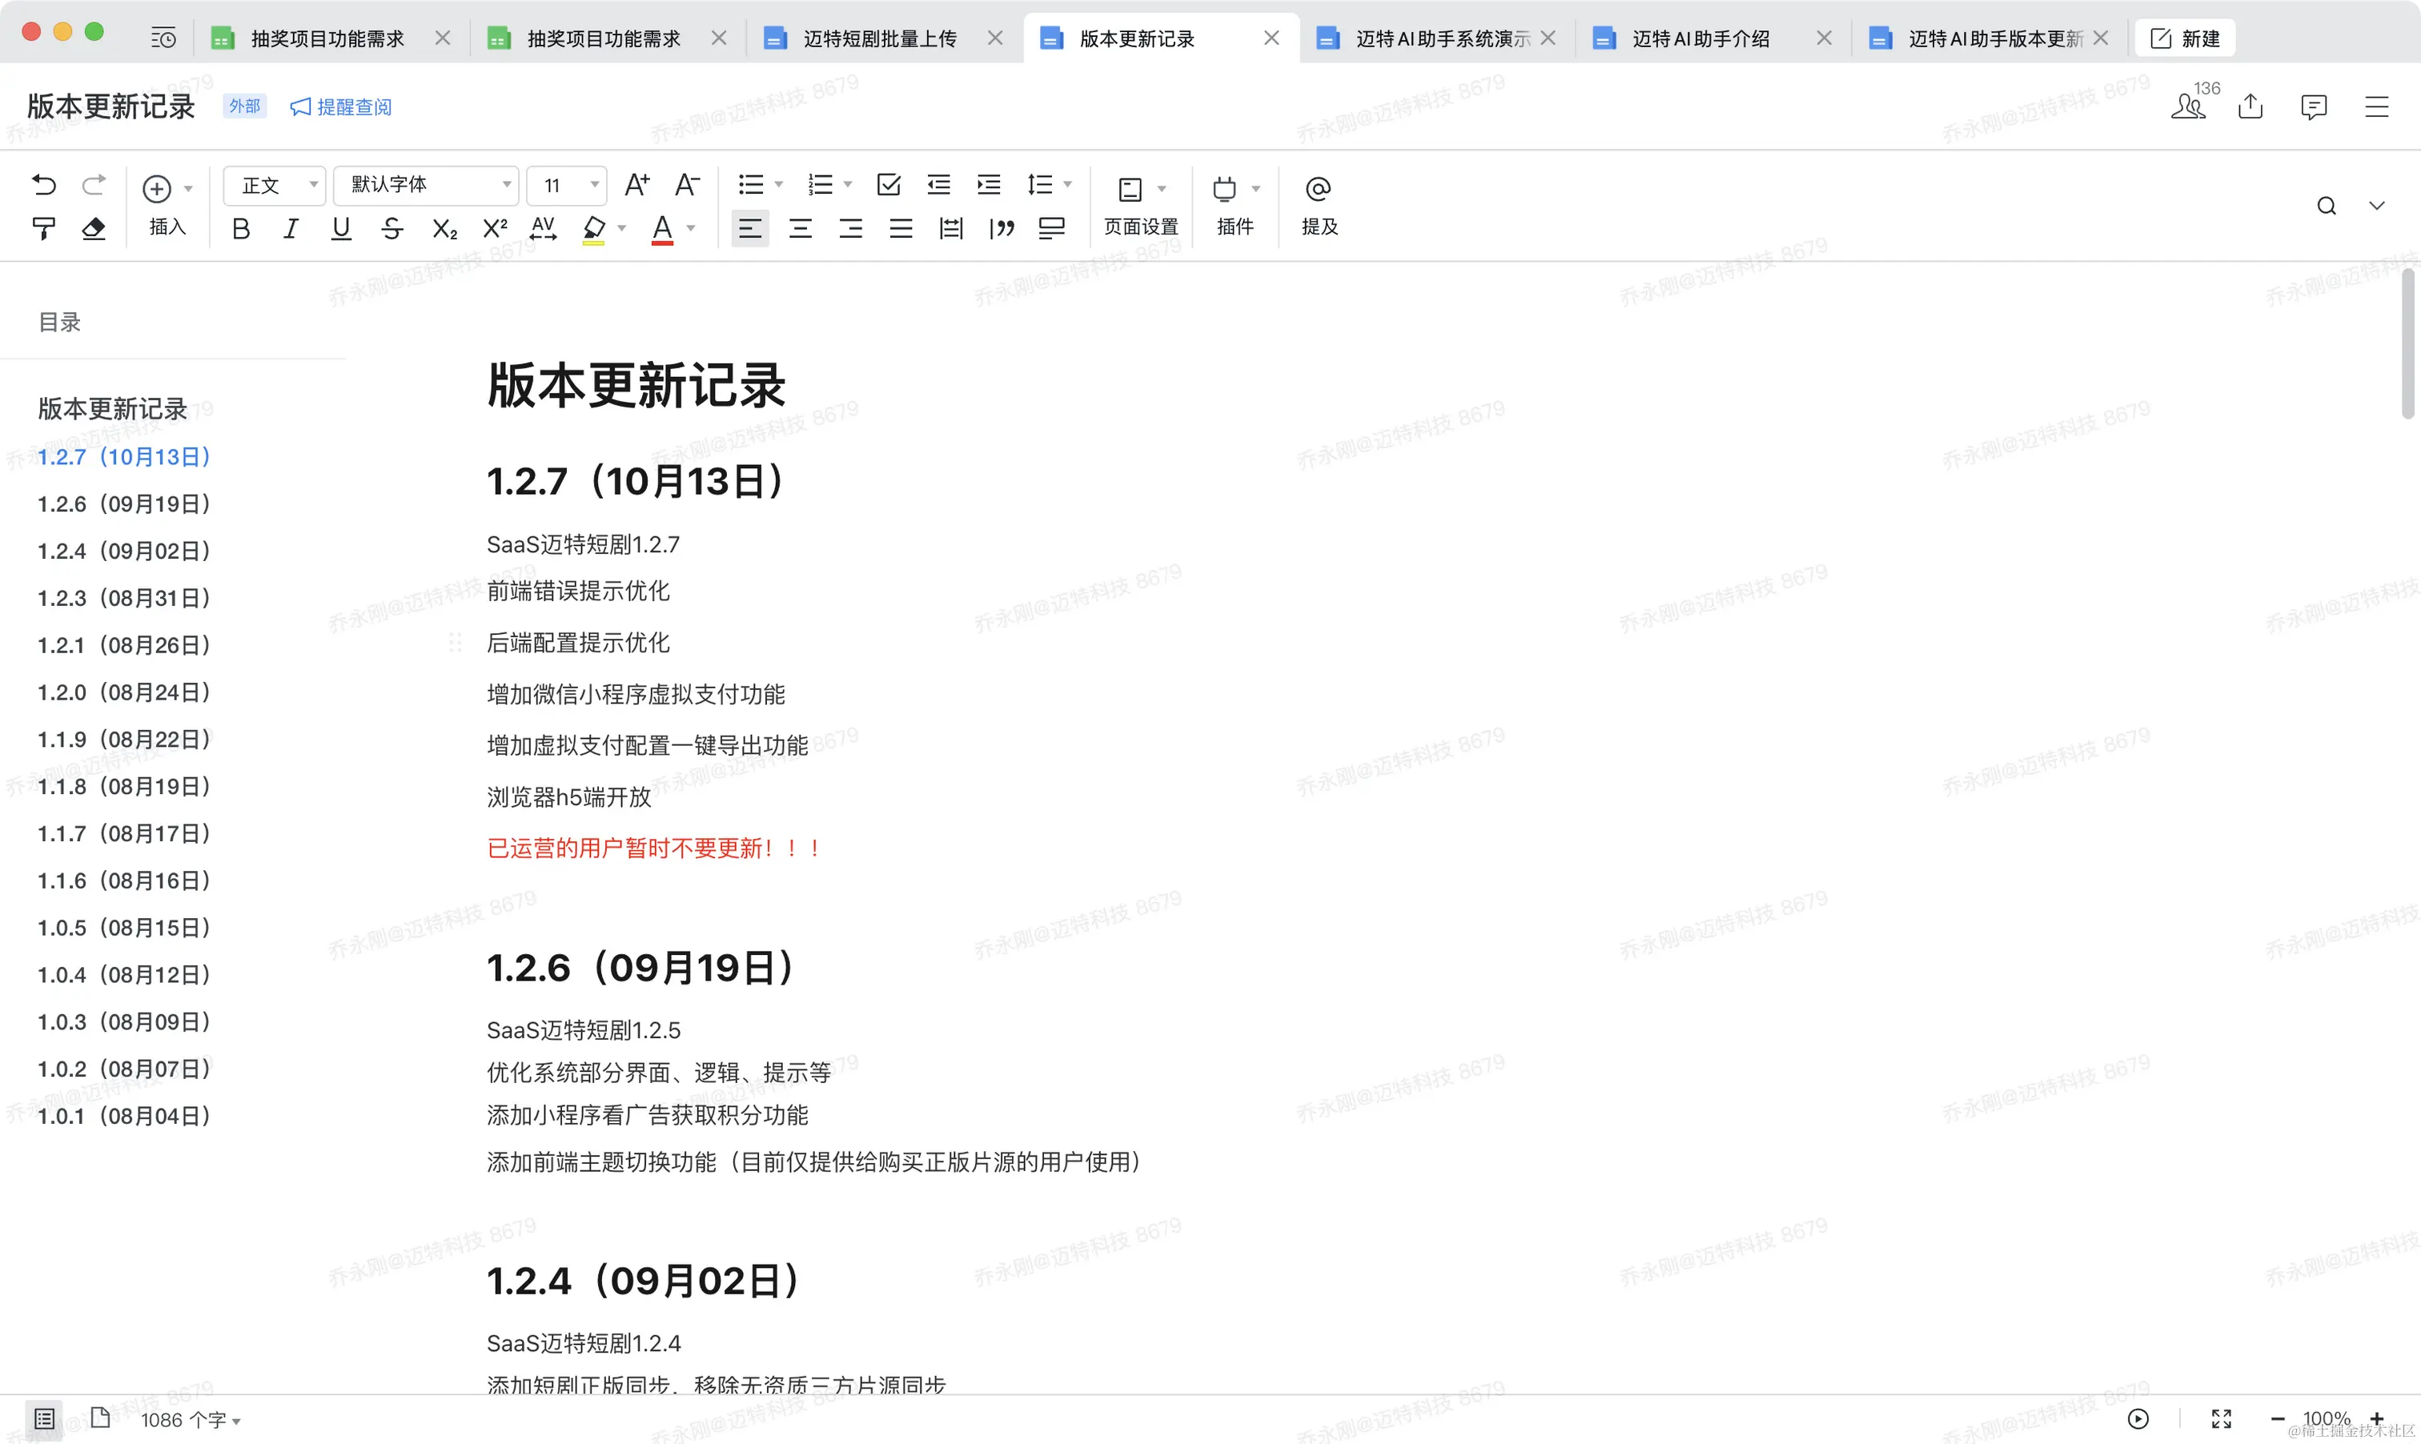Open the paragraph style 正文 dropdown
Viewport: 2421px width, 1444px height.
(x=275, y=185)
